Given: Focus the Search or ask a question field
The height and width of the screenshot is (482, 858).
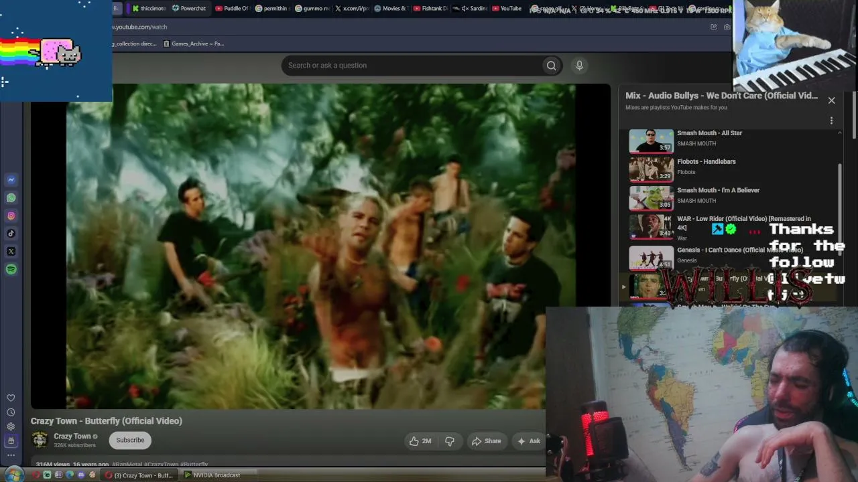Looking at the screenshot, I should tap(411, 65).
